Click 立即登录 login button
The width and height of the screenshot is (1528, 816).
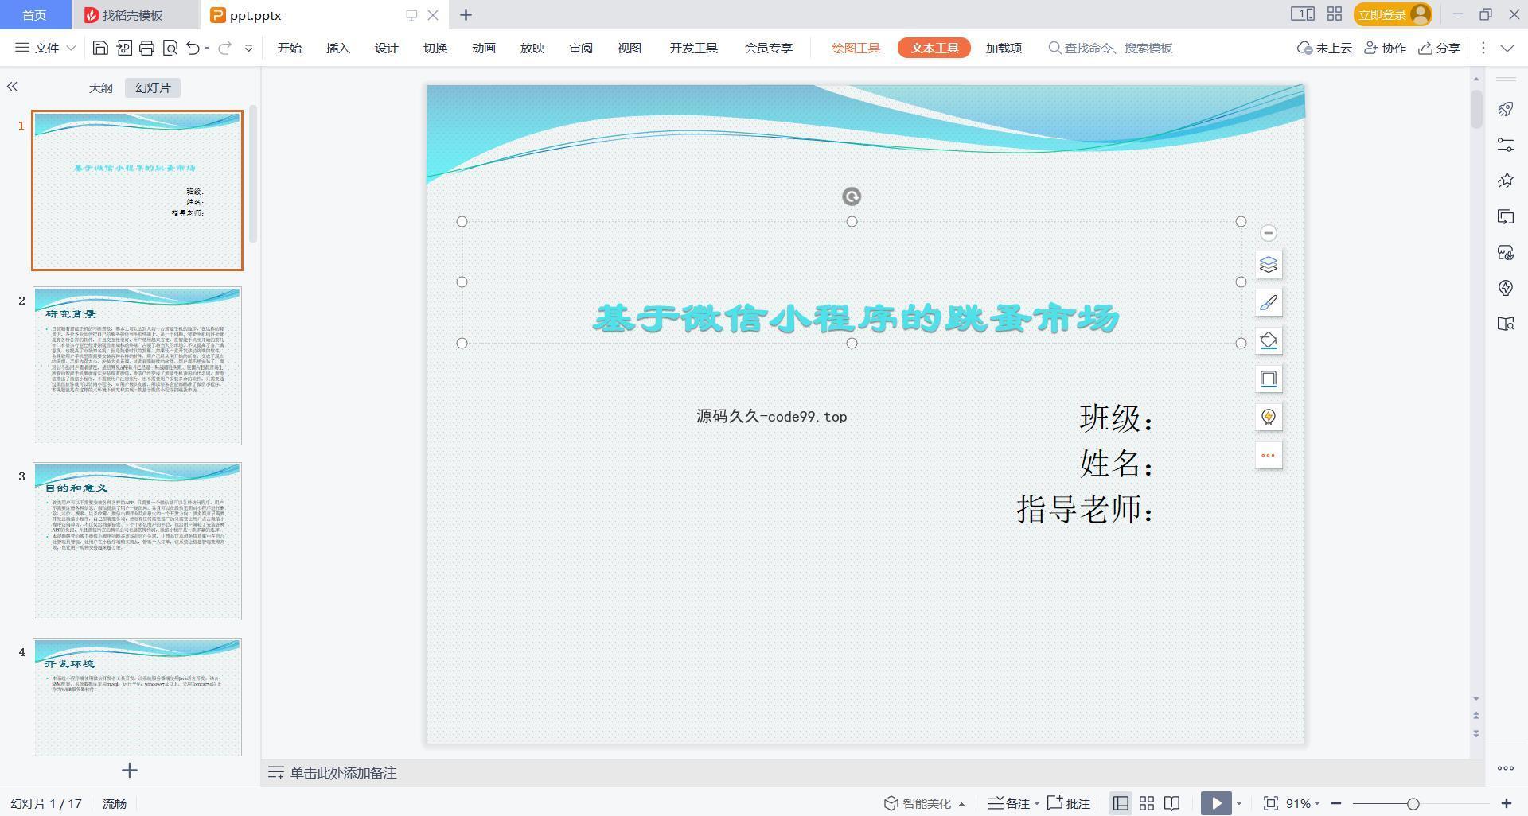pos(1392,14)
